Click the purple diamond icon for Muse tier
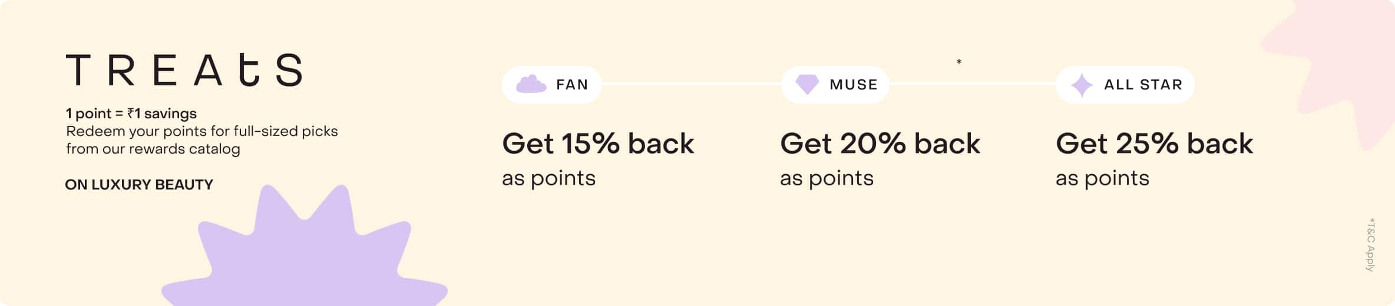The image size is (1395, 306). [807, 84]
